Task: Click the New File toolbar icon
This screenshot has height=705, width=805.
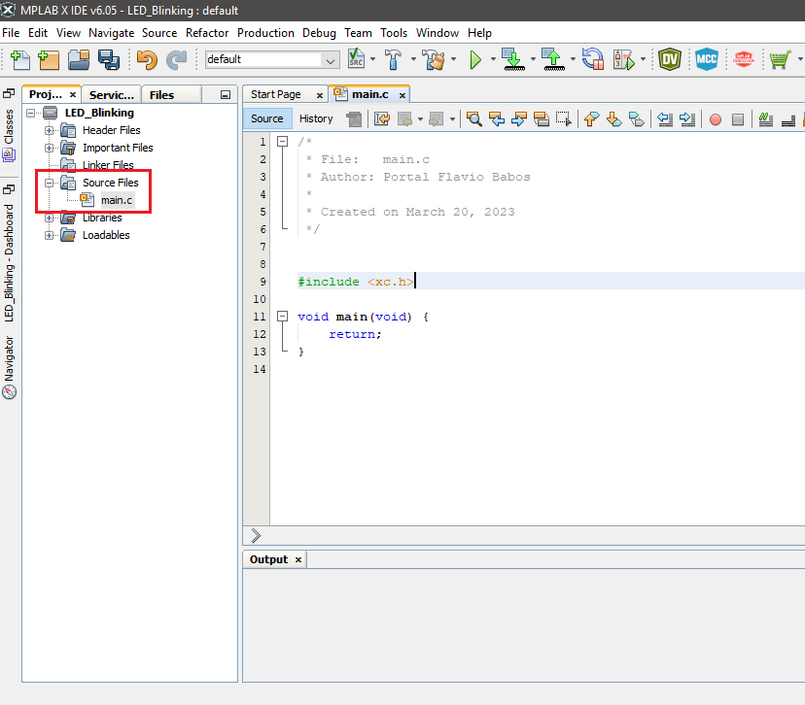Action: point(20,59)
